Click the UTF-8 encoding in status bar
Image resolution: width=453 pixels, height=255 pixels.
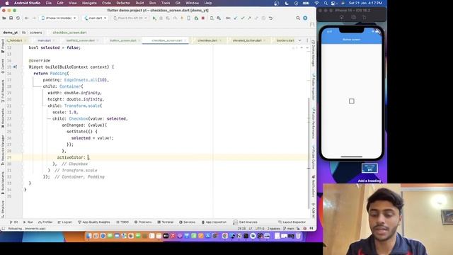pyautogui.click(x=260, y=228)
